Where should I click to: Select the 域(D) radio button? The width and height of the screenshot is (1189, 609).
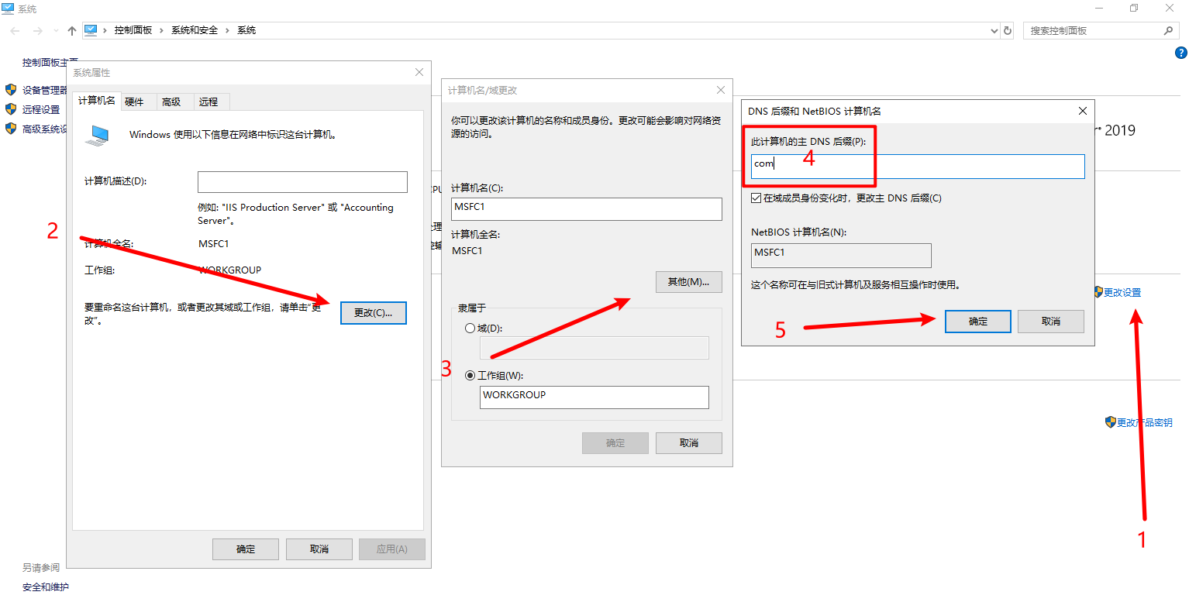tap(470, 329)
